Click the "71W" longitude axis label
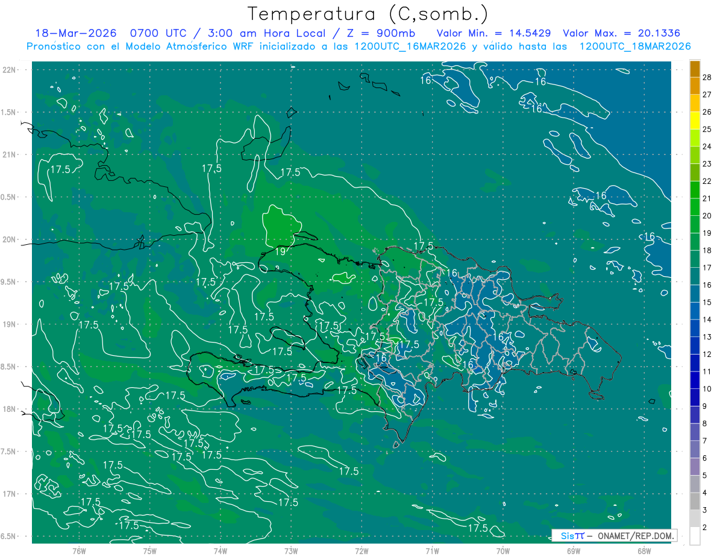This screenshot has width=723, height=559. pyautogui.click(x=432, y=551)
